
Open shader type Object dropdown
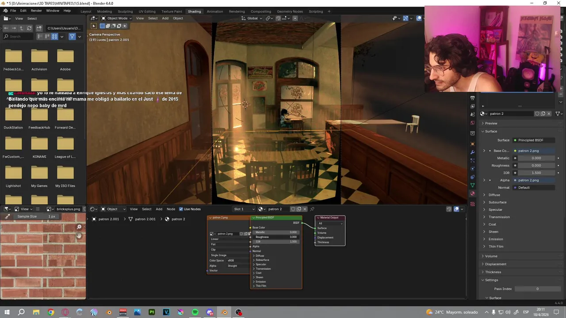114,209
